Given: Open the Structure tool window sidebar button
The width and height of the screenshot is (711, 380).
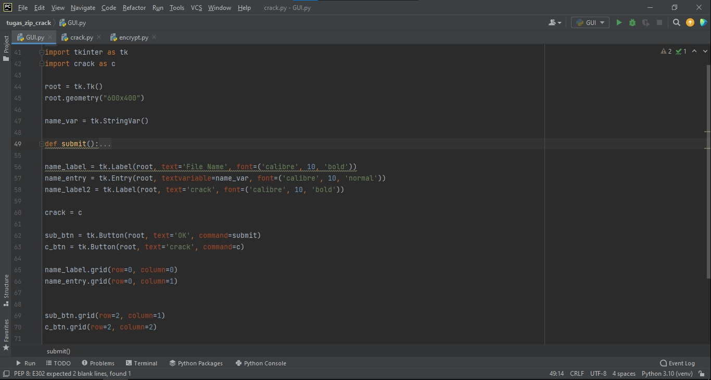Looking at the screenshot, I should pyautogui.click(x=6, y=290).
